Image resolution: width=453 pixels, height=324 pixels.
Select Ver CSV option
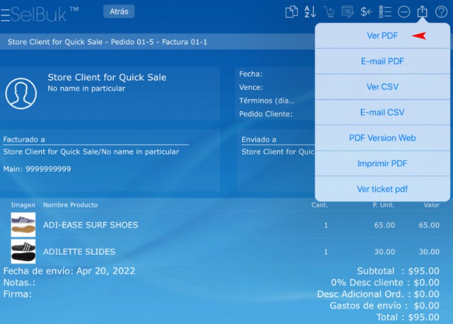click(382, 87)
